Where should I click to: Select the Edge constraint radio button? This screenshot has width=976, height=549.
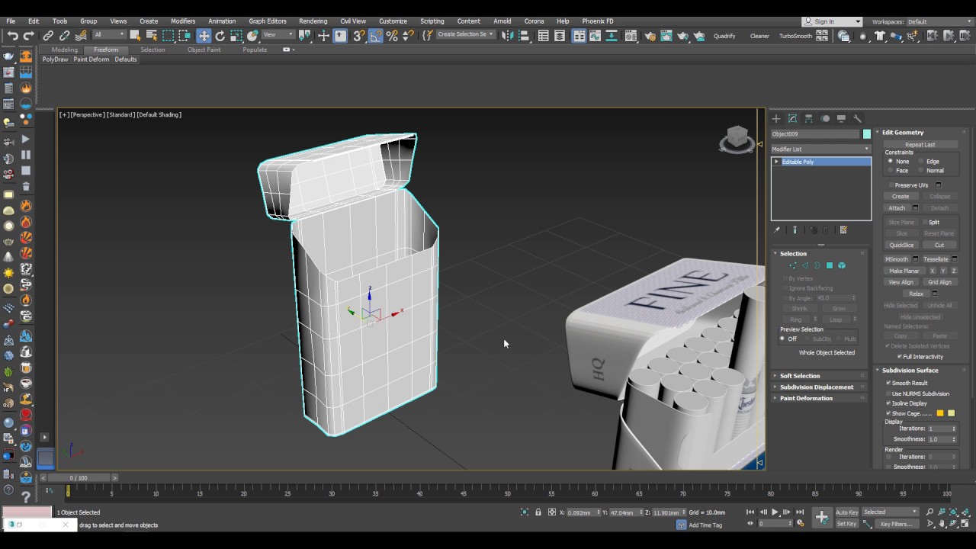[922, 162]
